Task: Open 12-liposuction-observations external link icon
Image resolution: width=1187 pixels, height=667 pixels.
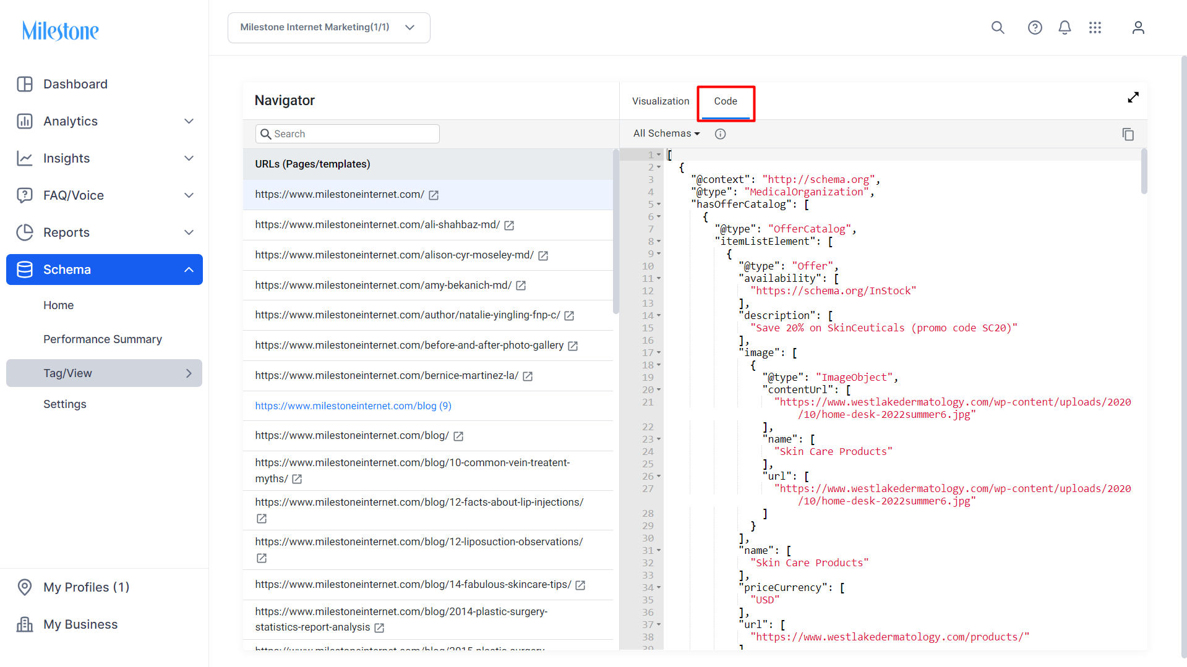Action: (x=262, y=558)
